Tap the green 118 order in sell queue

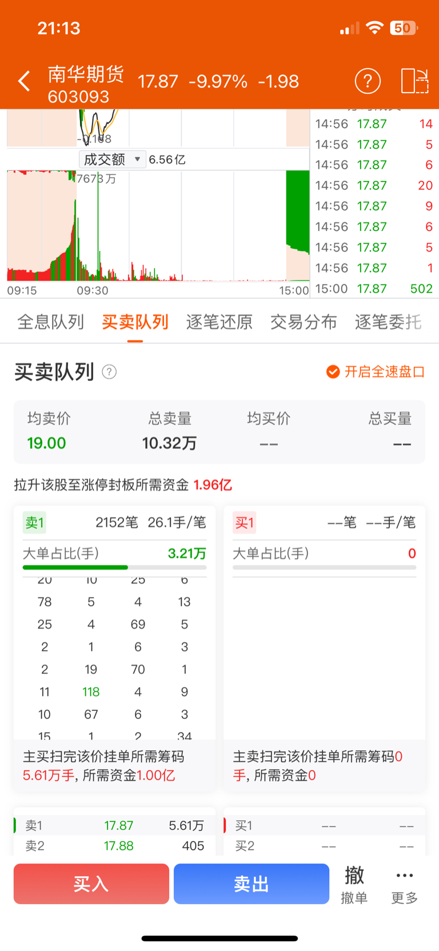(91, 692)
